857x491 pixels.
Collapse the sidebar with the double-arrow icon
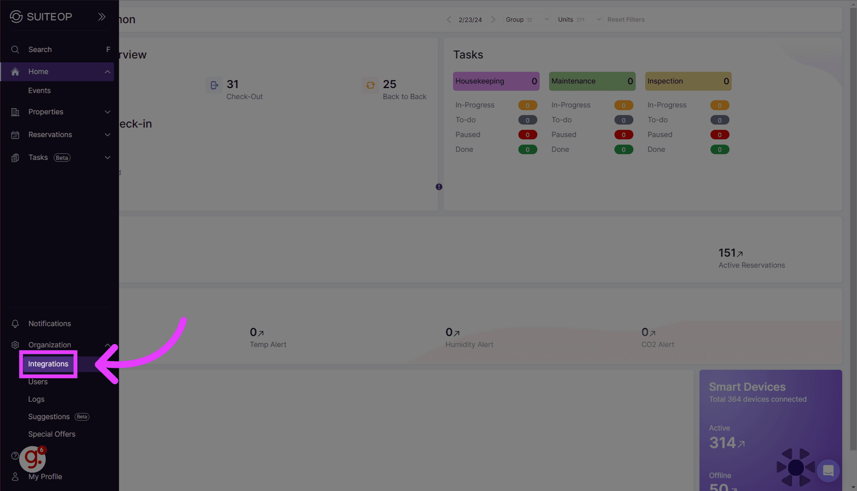(102, 17)
